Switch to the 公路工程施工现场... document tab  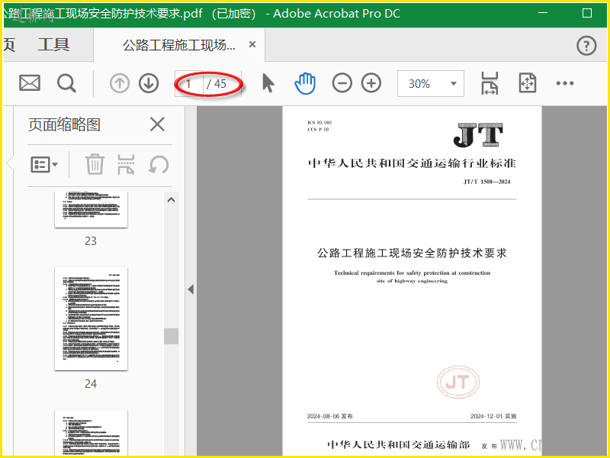(x=179, y=45)
